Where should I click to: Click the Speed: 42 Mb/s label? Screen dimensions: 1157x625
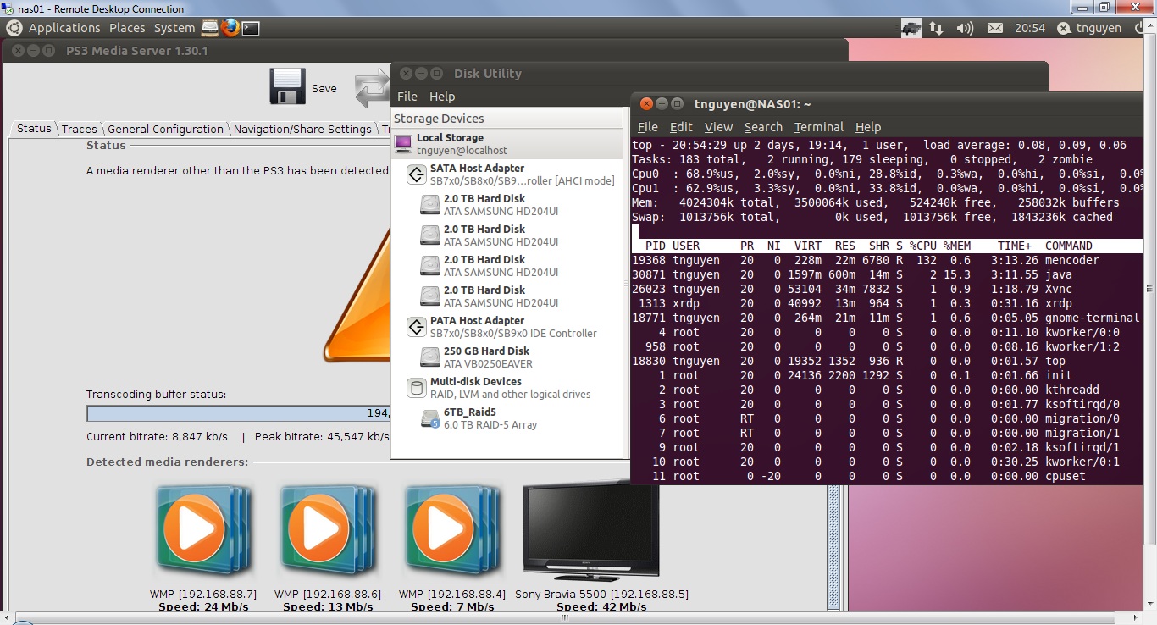[601, 607]
